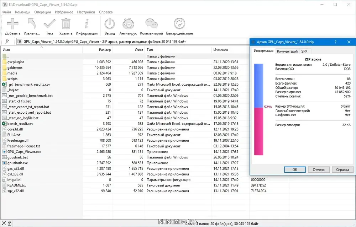The width and height of the screenshot is (356, 227).
Task: Click the Справка button in dialog
Action: click(x=342, y=169)
